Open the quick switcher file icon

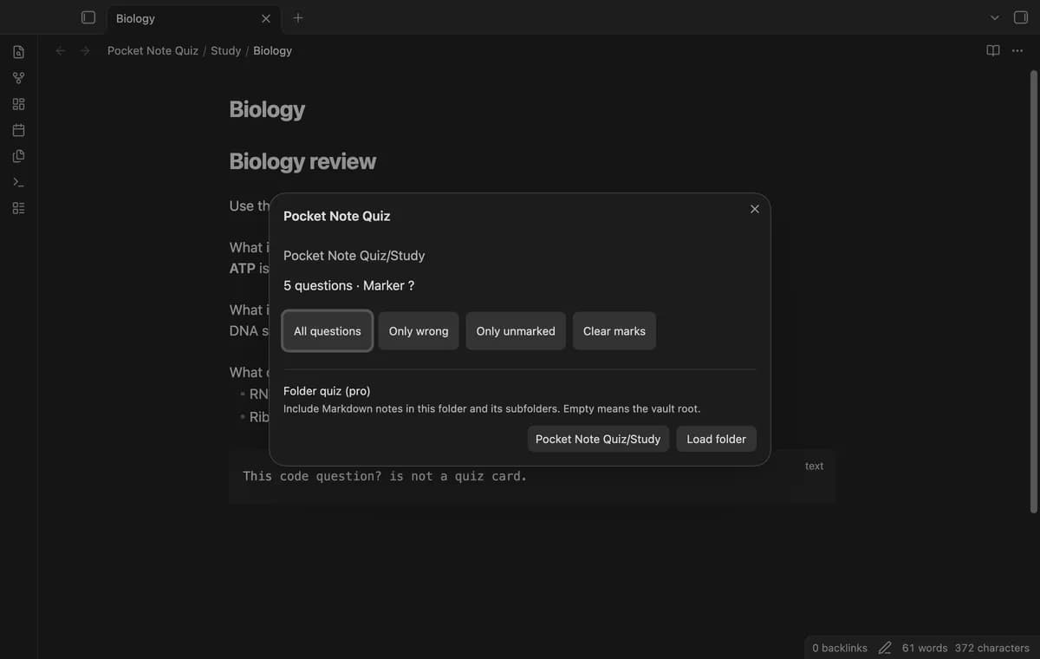(18, 52)
